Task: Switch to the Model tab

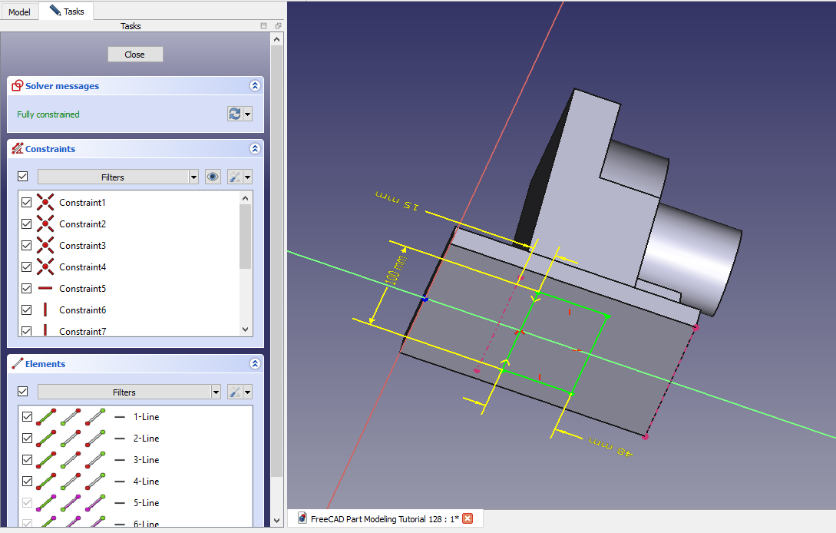Action: (x=19, y=12)
